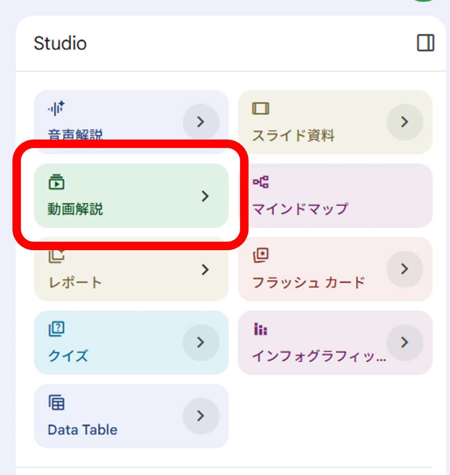Click the mind map node icon
Viewport: 450px width, 475px height.
(261, 182)
